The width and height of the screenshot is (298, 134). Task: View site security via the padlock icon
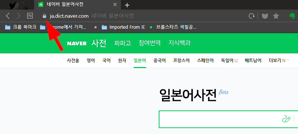pyautogui.click(x=44, y=16)
